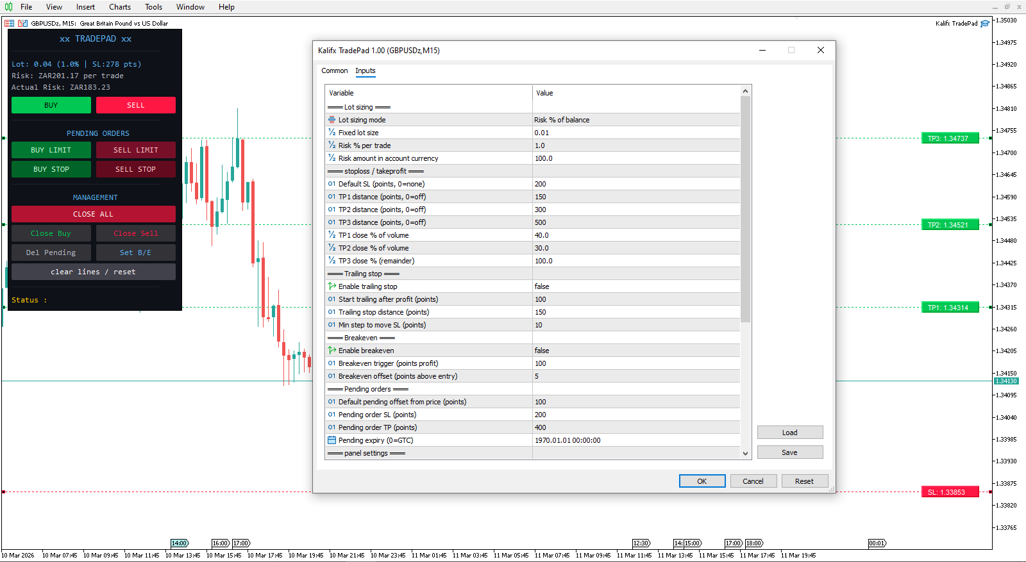Click the Reset button in the dialog
Viewport: 1026px width, 562px height.
tap(805, 481)
